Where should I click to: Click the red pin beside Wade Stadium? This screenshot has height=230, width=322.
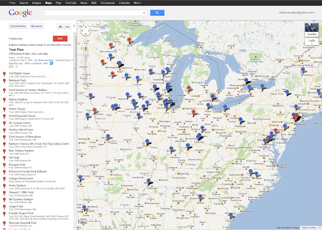(x=4, y=186)
